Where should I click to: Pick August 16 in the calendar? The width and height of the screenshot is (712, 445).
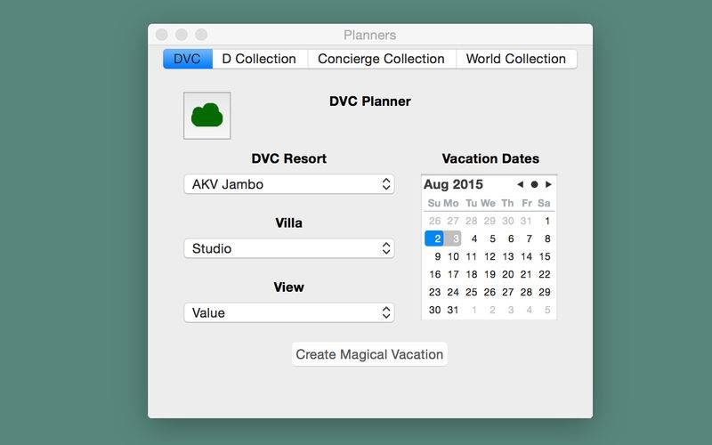point(434,274)
